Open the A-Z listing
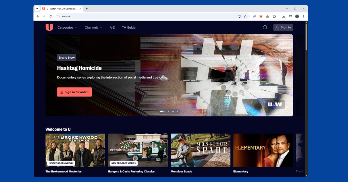This screenshot has height=182, width=348. pos(112,27)
